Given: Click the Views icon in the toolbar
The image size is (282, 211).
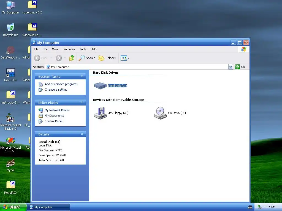Looking at the screenshot, I should click(x=124, y=58).
